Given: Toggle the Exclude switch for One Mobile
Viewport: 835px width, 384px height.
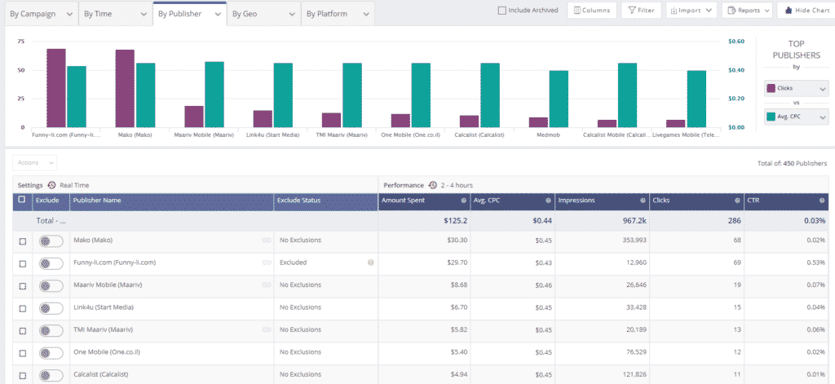Looking at the screenshot, I should (x=51, y=352).
